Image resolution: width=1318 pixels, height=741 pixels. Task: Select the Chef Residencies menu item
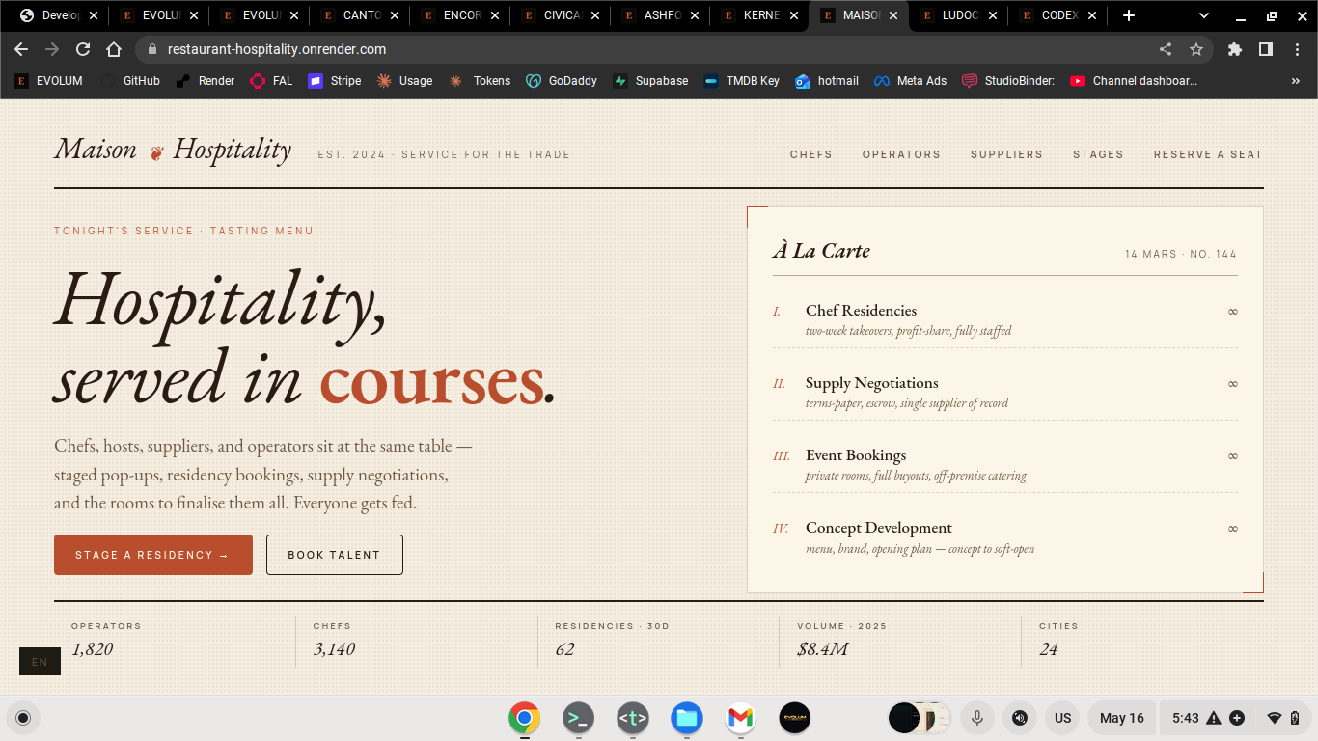click(1005, 319)
